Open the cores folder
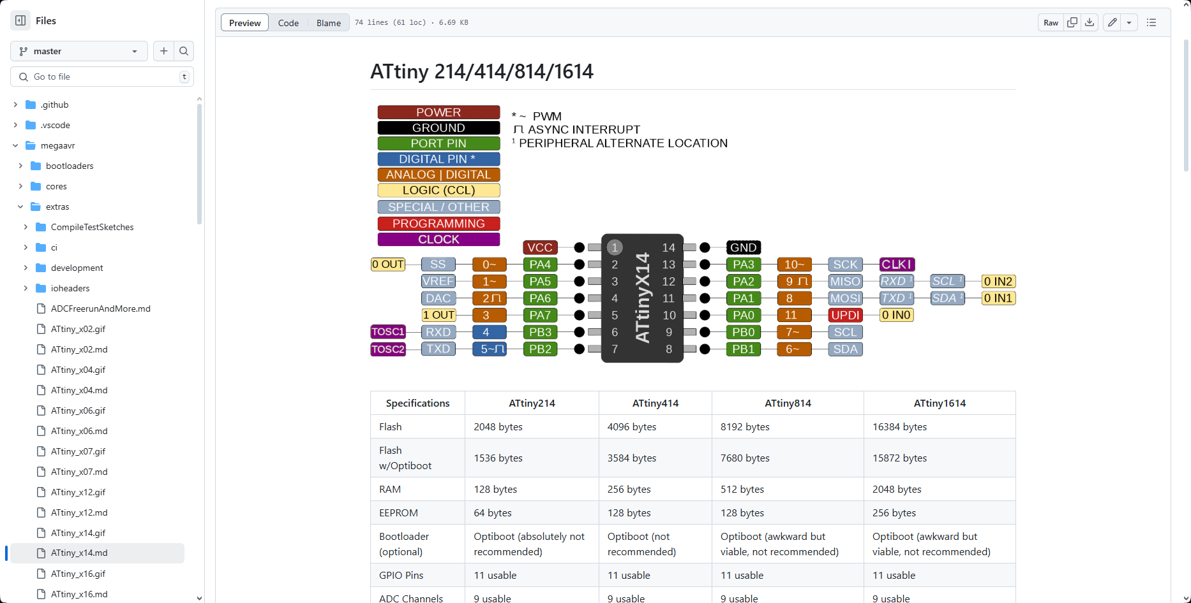This screenshot has width=1191, height=603. click(56, 186)
